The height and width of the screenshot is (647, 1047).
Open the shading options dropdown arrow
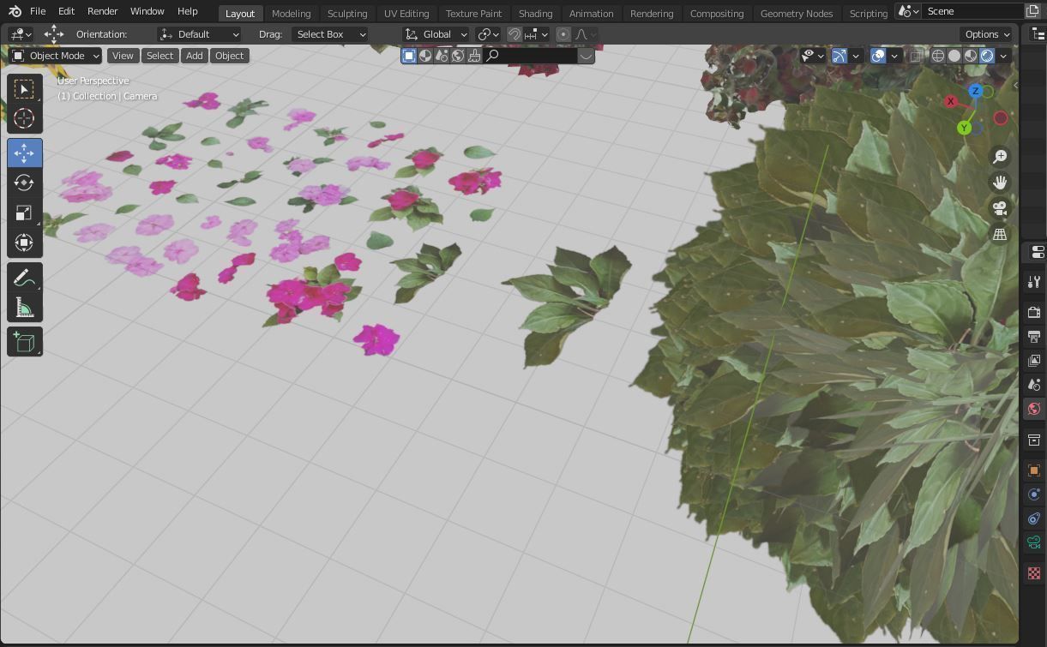pos(1003,56)
